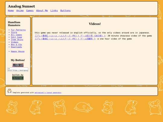
Task: Open the Edit Cage link
Action: pos(16,37)
